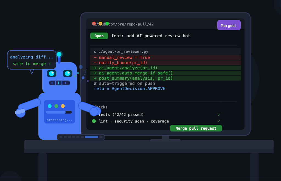Click 'return AgentDecision.APPROVE' line

pyautogui.click(x=130, y=89)
